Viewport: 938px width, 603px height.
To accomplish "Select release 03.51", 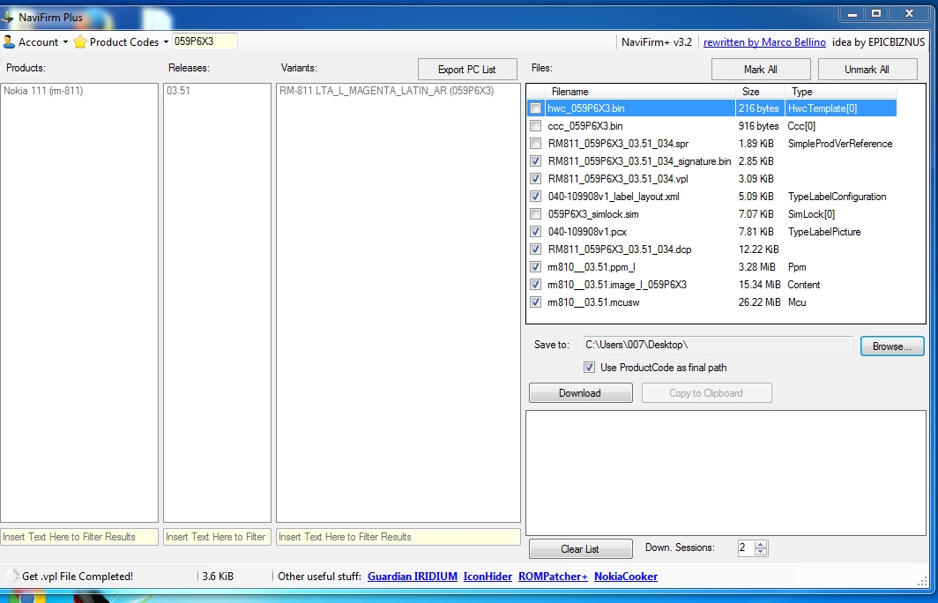I will tap(178, 91).
